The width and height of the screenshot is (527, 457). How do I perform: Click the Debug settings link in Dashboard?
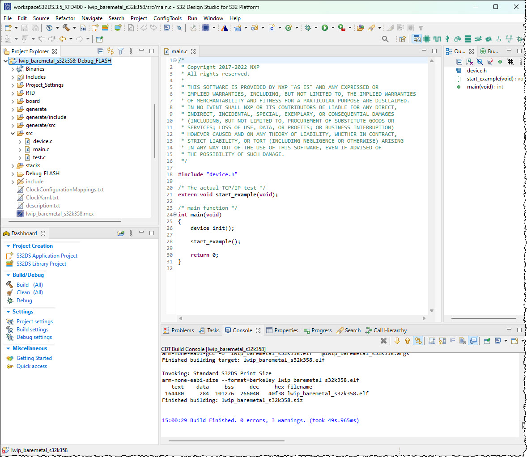[34, 337]
